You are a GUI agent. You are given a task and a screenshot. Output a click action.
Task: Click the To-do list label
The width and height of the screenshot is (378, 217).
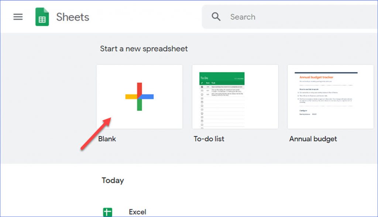coord(209,139)
